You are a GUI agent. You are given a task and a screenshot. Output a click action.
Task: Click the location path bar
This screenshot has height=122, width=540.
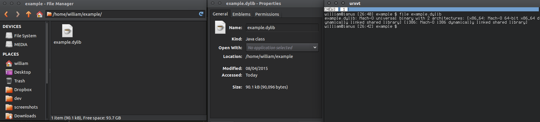pos(123,14)
